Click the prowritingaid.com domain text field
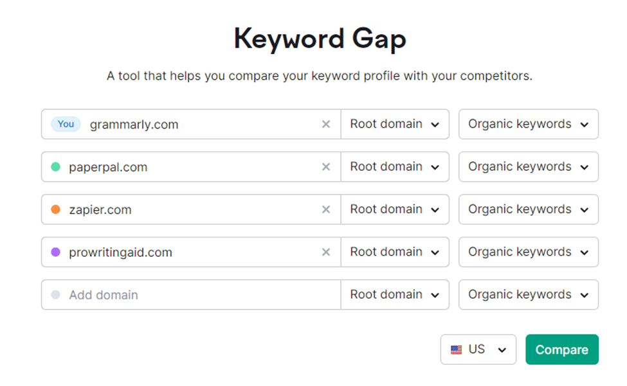 click(x=191, y=252)
